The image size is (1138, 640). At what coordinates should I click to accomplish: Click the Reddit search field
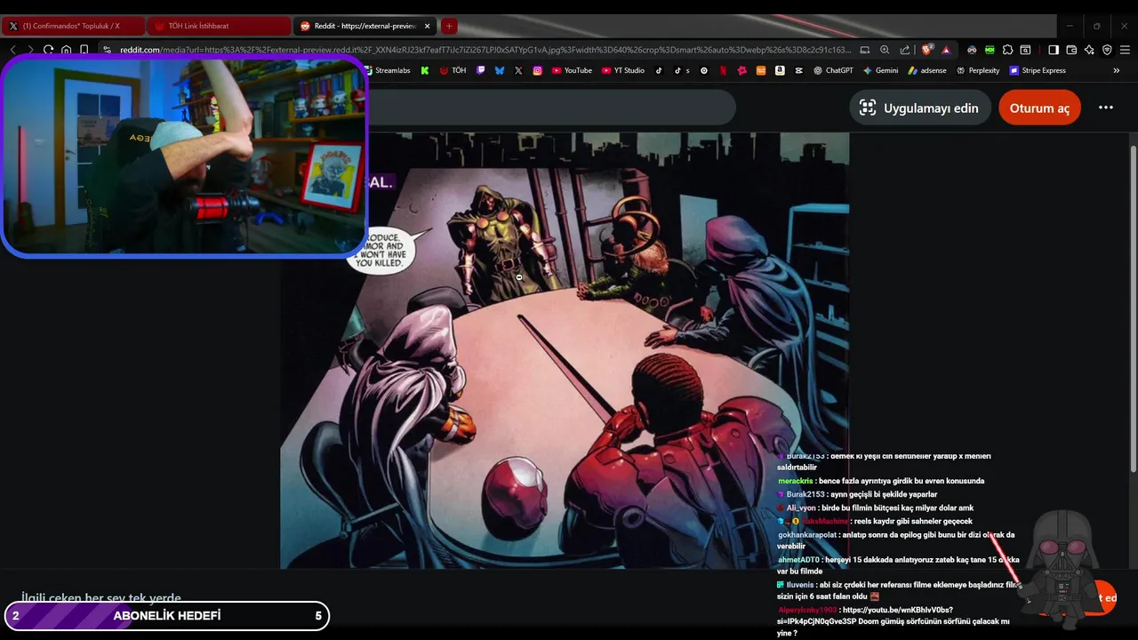(551, 108)
